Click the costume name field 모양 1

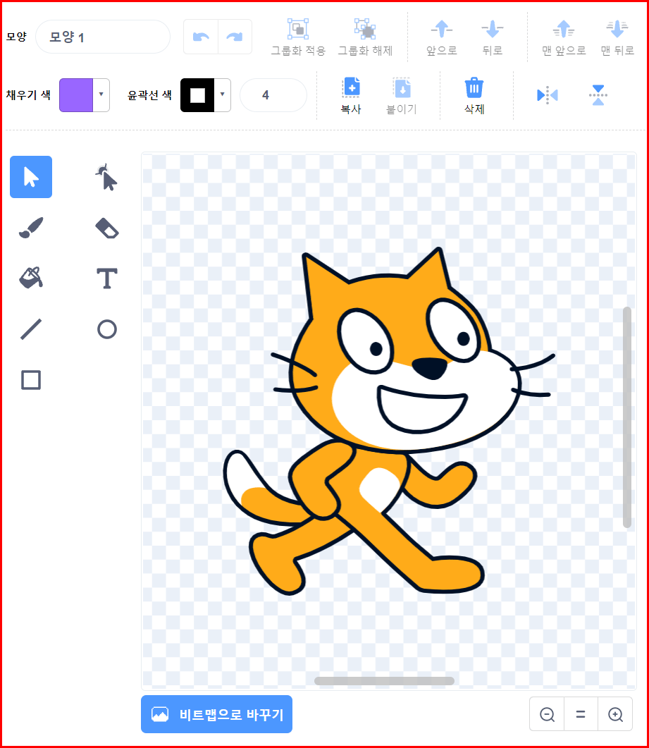pos(102,37)
